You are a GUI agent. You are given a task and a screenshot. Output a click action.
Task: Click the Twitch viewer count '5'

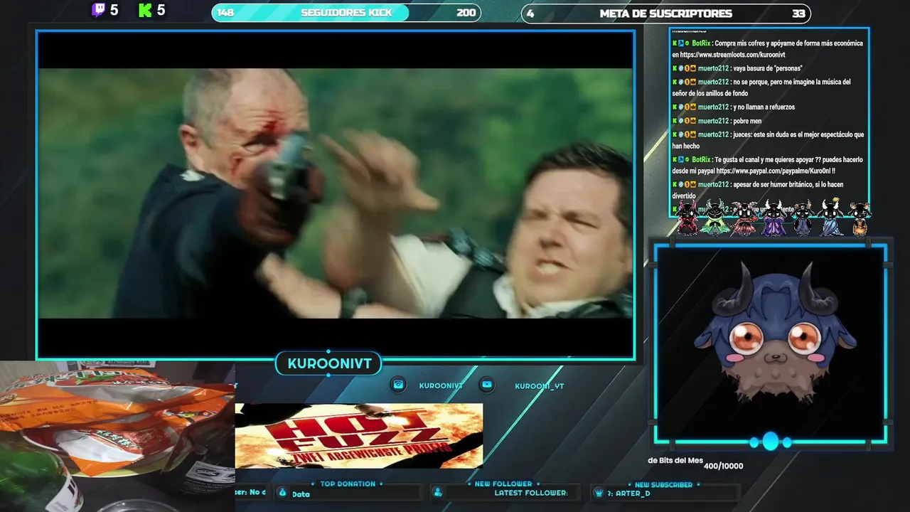point(114,10)
